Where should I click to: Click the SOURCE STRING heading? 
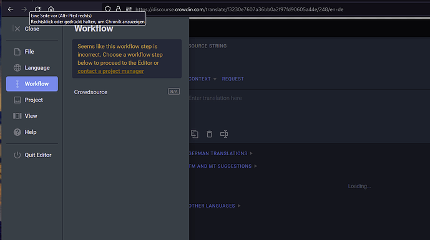208,46
